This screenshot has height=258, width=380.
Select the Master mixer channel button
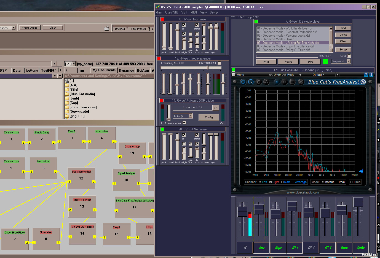click(344, 248)
